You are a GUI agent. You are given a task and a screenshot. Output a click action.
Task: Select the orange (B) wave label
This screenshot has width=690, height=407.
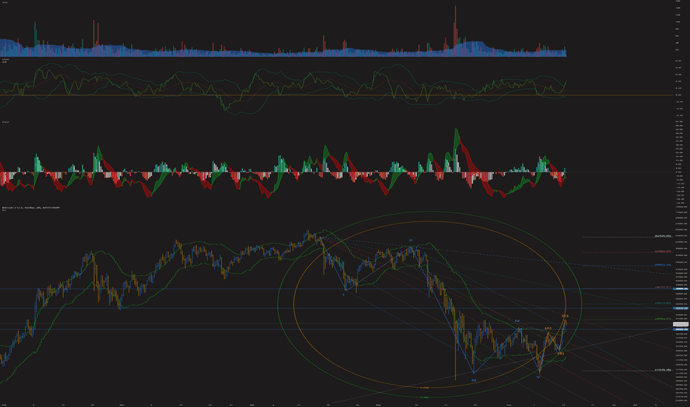pyautogui.click(x=560, y=353)
